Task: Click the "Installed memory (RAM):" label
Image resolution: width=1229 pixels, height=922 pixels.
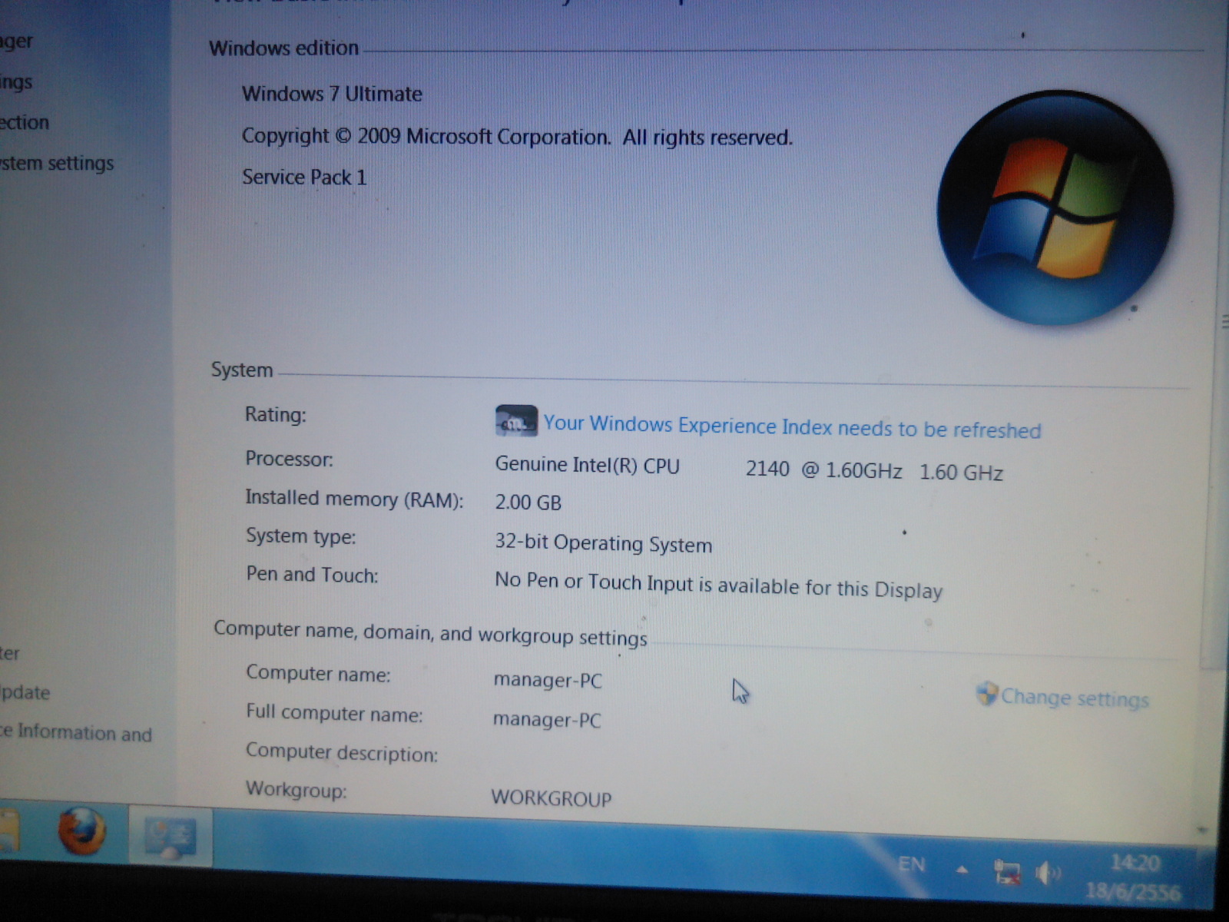Action: 354,499
